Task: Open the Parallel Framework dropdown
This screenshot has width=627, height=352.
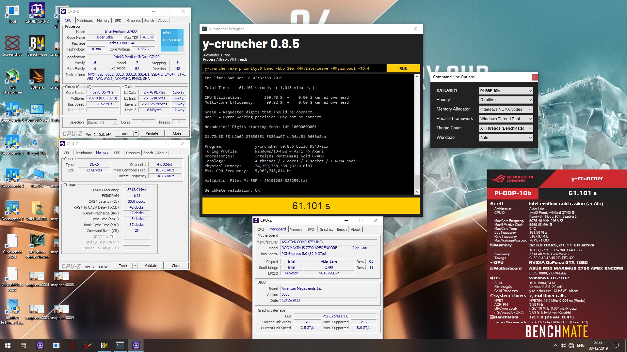Action: pos(506,119)
